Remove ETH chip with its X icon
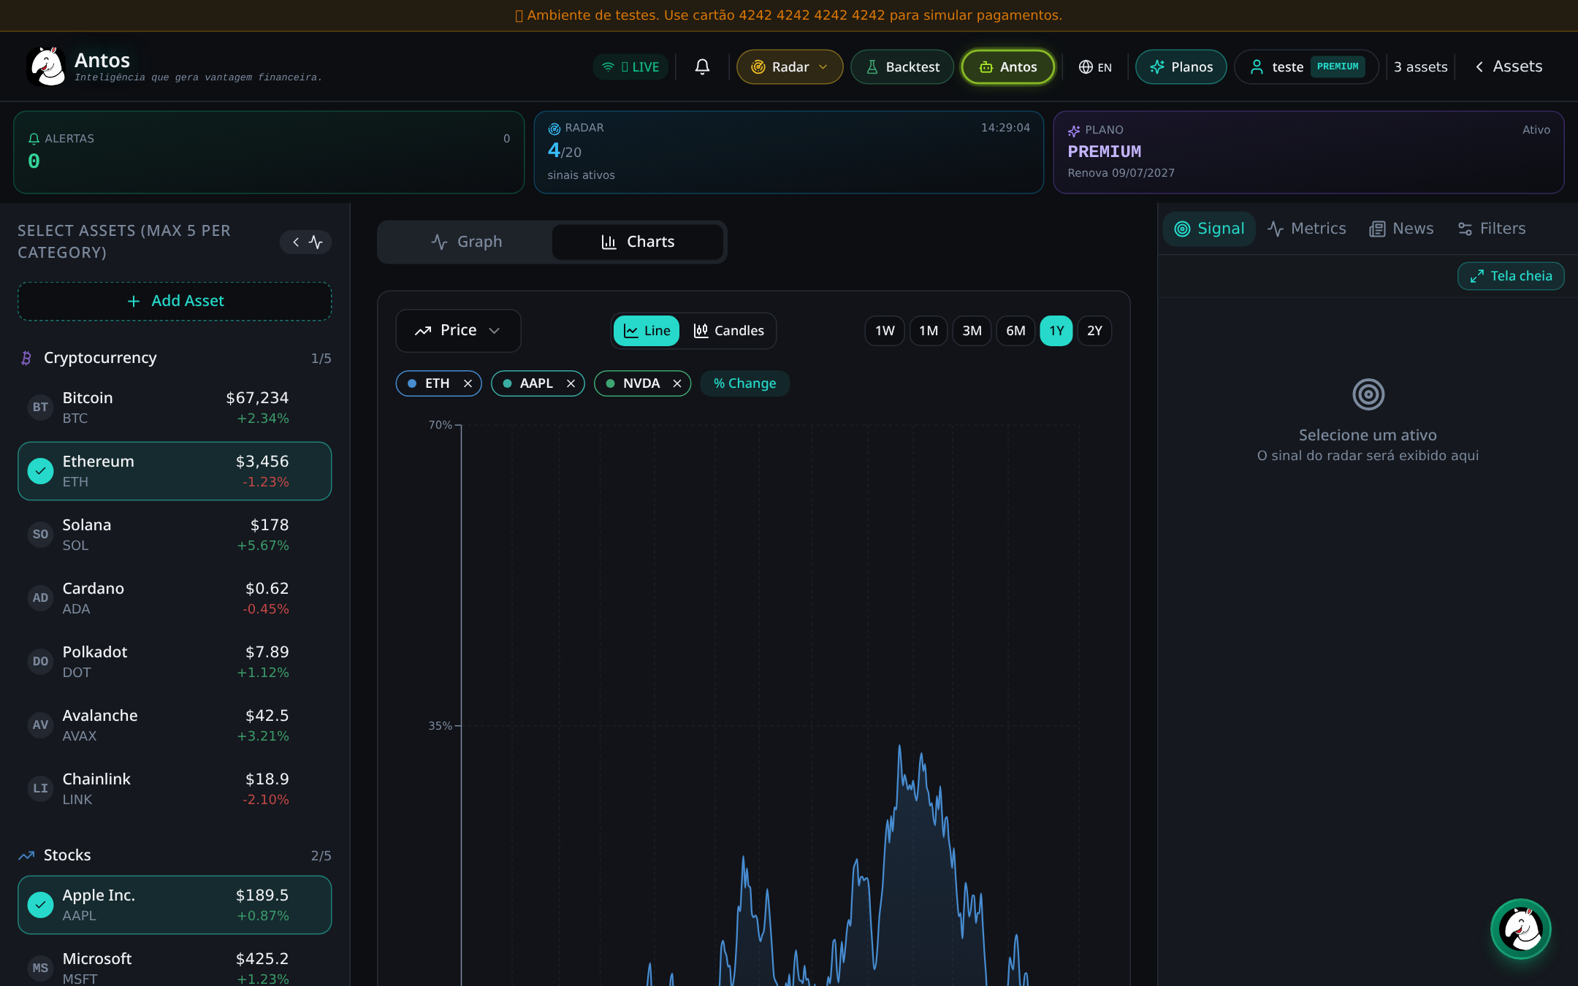1578x986 pixels. [x=468, y=383]
